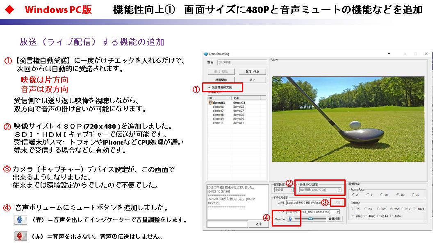This screenshot has width=435, height=247.
Task: Click the 終了 button
Action: 252,79
